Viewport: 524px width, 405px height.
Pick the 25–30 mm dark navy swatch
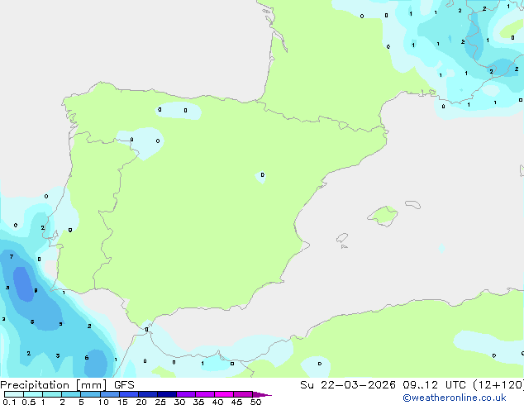[x=167, y=394]
